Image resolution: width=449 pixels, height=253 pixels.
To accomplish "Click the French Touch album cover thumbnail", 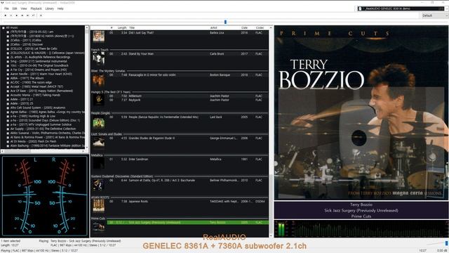I will point(98,58).
